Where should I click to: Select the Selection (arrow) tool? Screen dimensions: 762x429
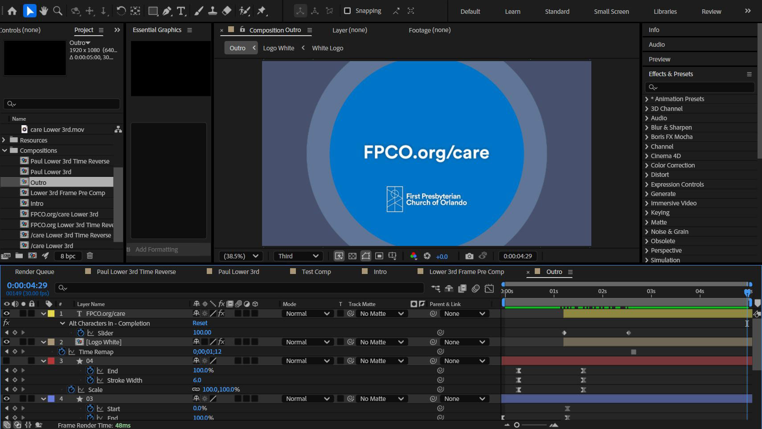coord(29,11)
